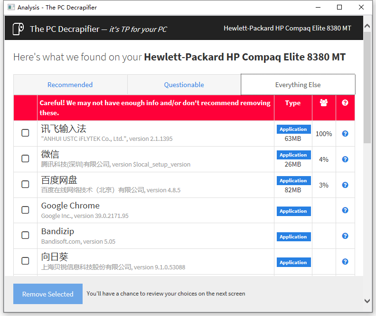The width and height of the screenshot is (376, 316).
Task: Click the users popularity icon in header
Action: coord(324,103)
